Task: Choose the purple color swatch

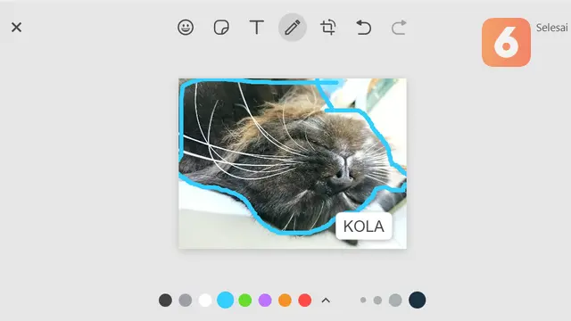Action: pos(265,300)
